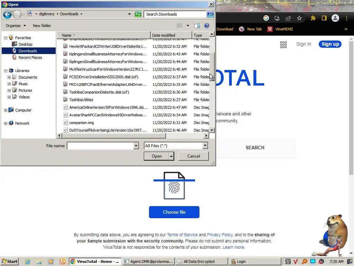
Task: Click the red V icon in system tray
Action: tap(296, 261)
